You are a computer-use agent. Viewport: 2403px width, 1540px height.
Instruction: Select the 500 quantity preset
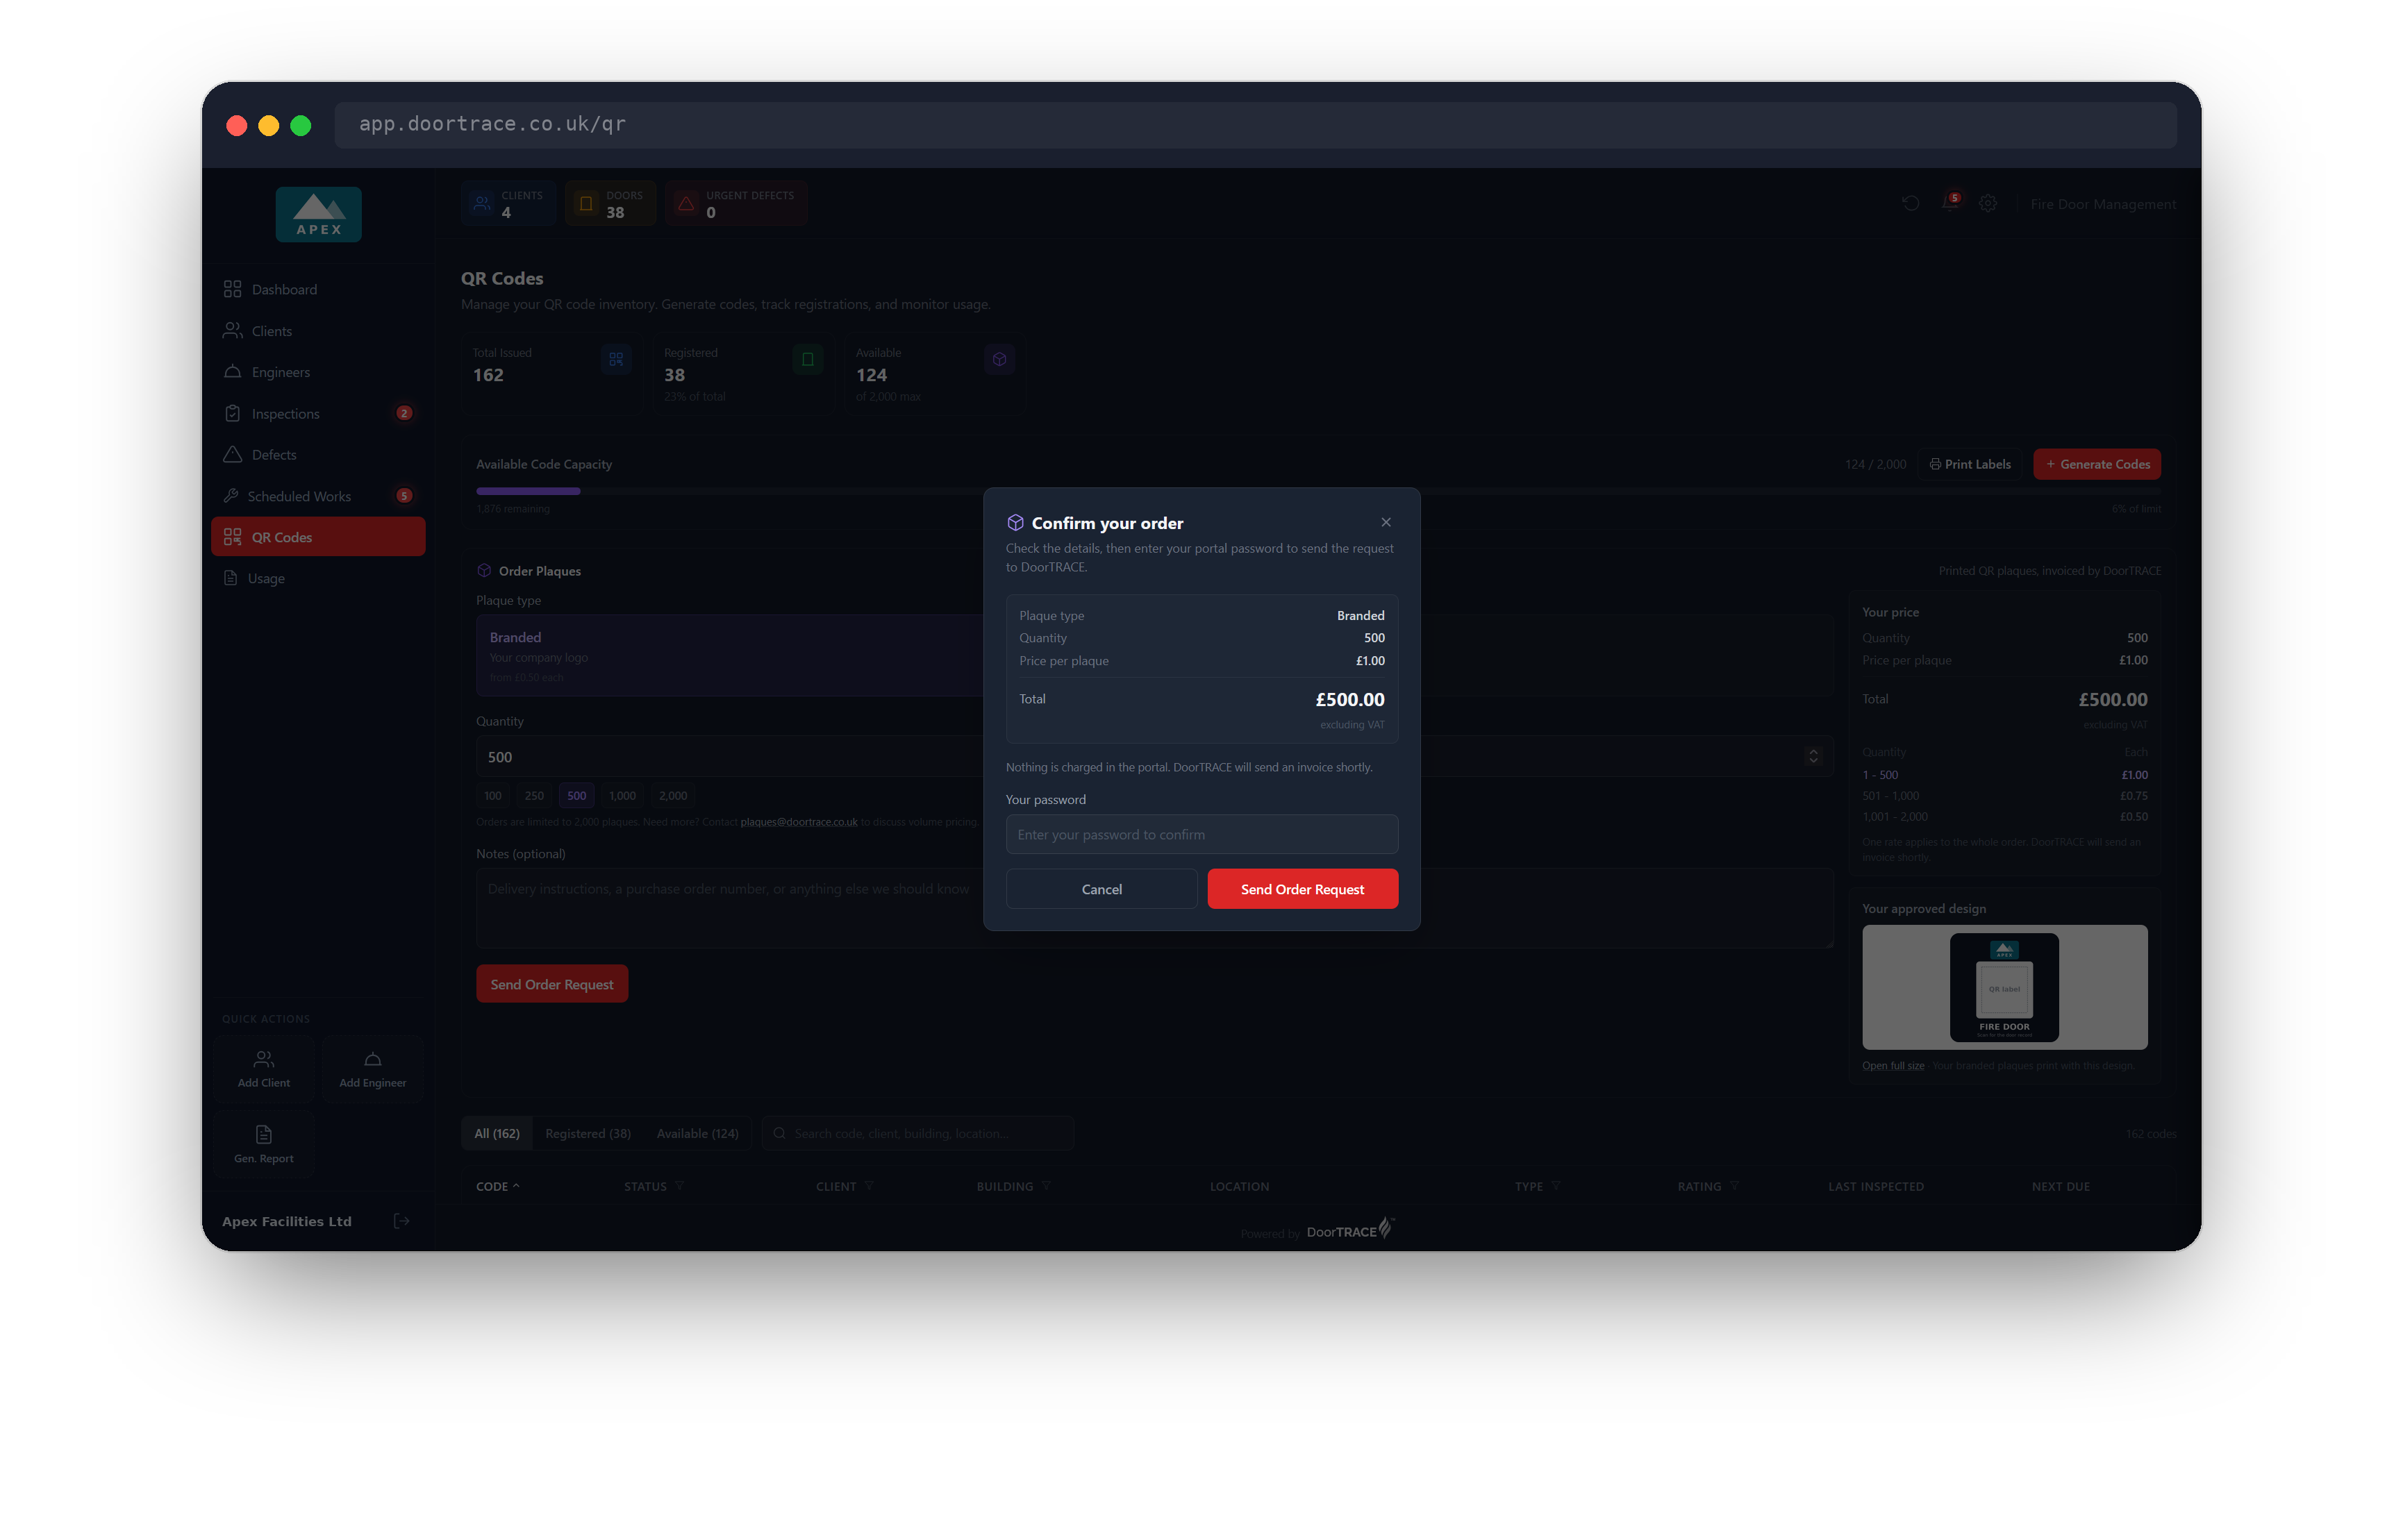pyautogui.click(x=577, y=796)
